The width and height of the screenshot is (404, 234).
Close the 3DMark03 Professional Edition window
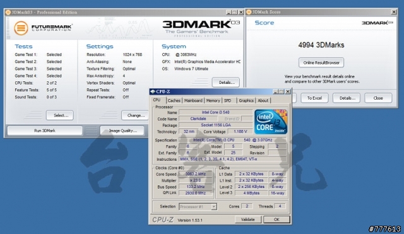point(241,12)
